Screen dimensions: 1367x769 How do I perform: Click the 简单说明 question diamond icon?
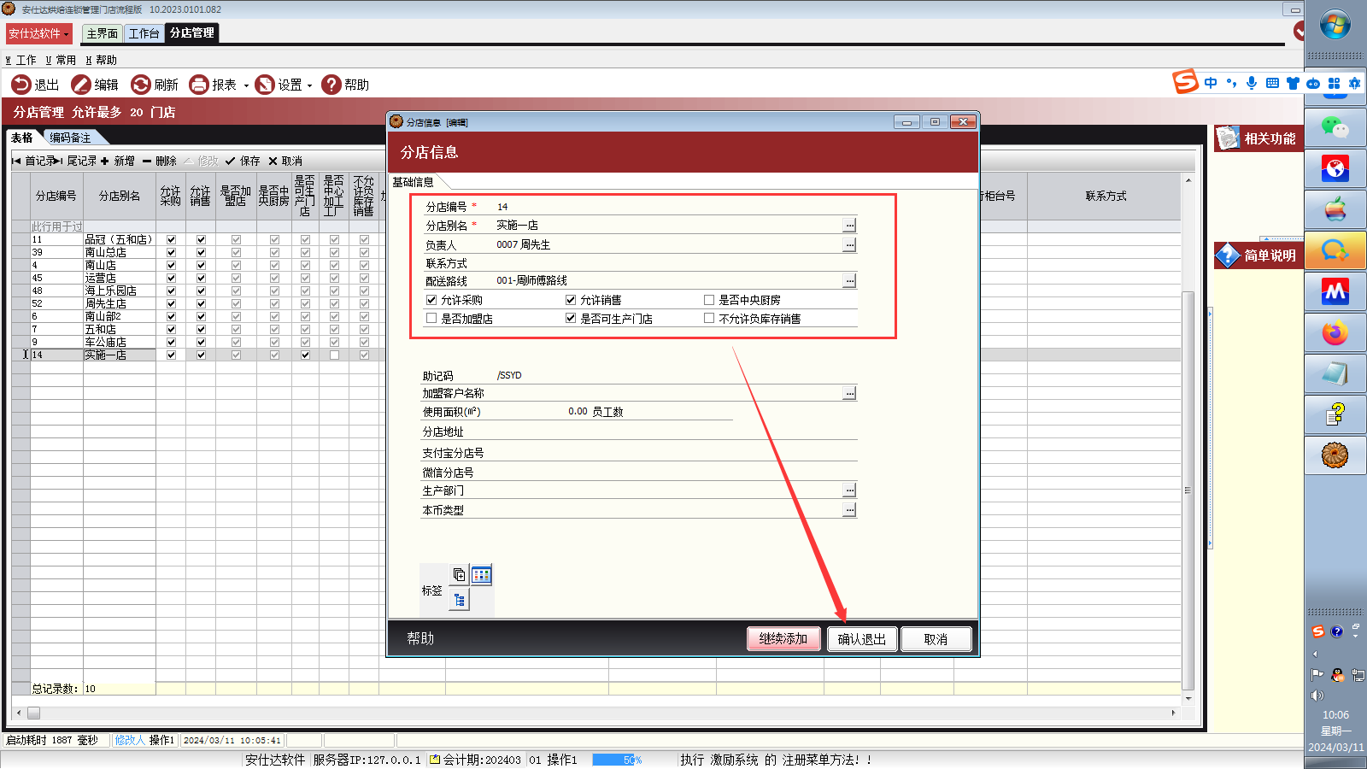click(1229, 255)
